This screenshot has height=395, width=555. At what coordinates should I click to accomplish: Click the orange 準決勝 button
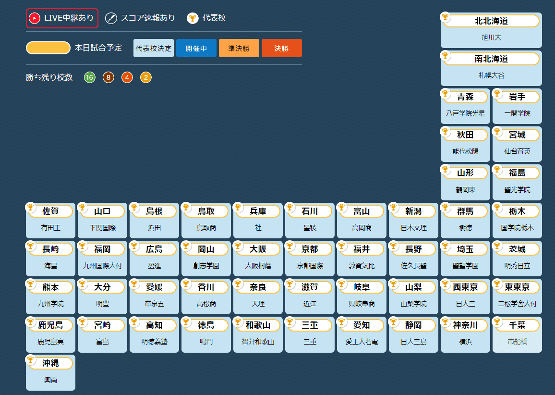239,48
